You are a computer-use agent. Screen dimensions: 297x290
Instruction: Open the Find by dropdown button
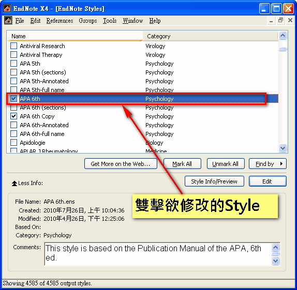(x=268, y=164)
